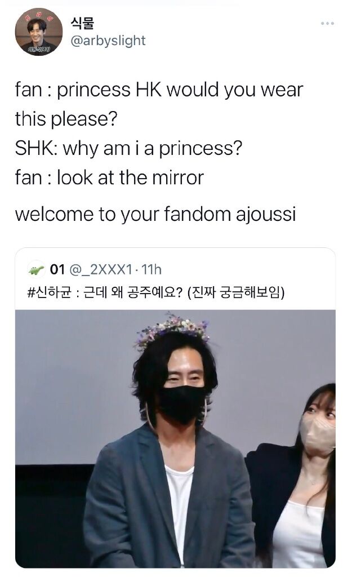Open the three-dot more options menu
The width and height of the screenshot is (343, 577).
coord(327,24)
